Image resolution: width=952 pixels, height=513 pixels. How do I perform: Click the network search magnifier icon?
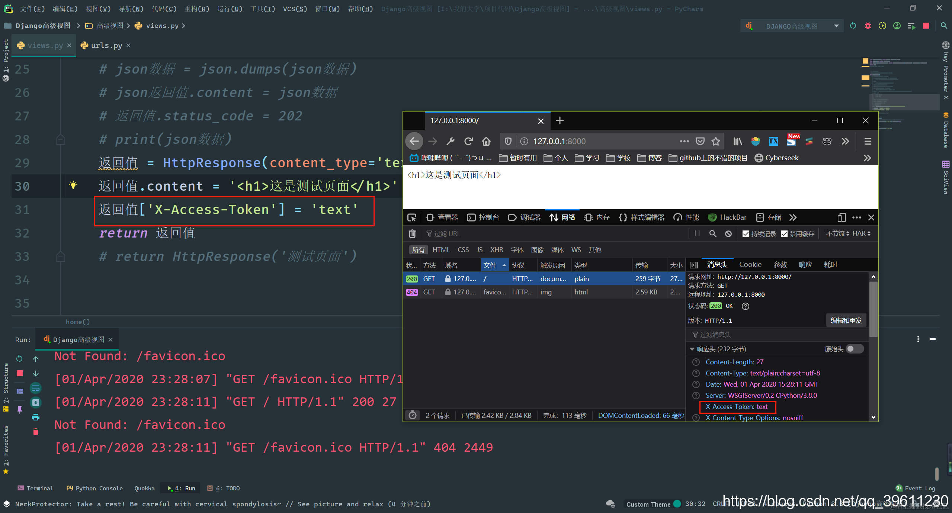pyautogui.click(x=713, y=233)
